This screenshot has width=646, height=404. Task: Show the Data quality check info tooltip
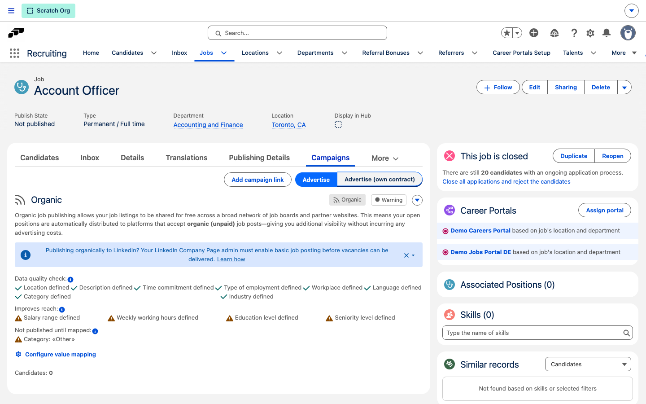70,279
